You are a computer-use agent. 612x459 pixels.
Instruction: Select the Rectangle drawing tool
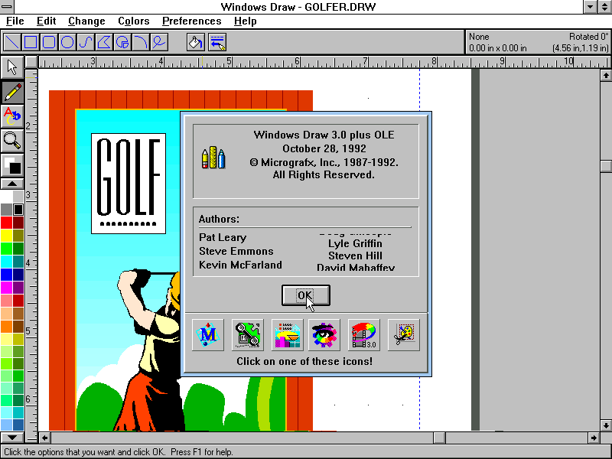31,42
